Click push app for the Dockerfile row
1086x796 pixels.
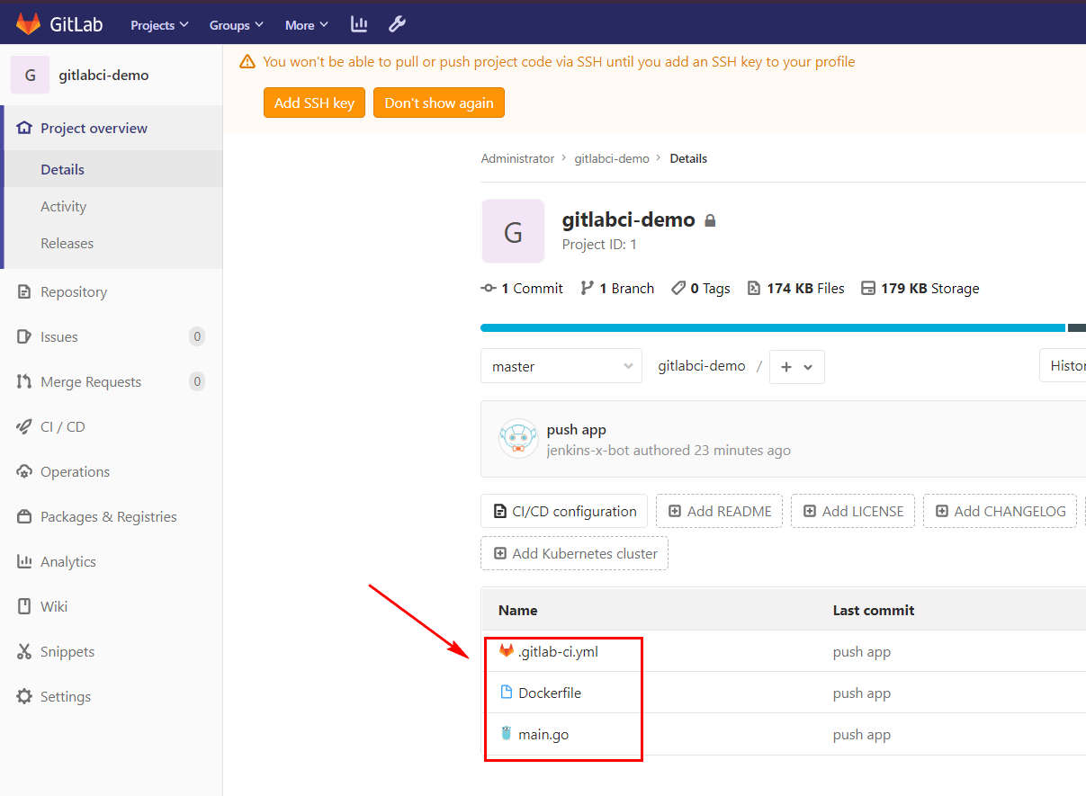click(862, 693)
